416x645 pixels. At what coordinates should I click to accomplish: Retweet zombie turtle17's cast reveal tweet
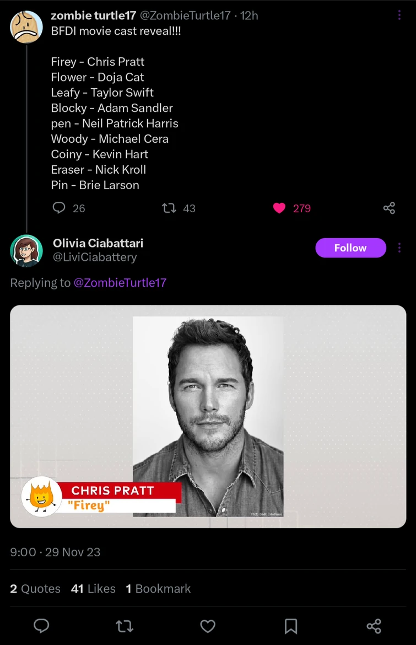[169, 208]
